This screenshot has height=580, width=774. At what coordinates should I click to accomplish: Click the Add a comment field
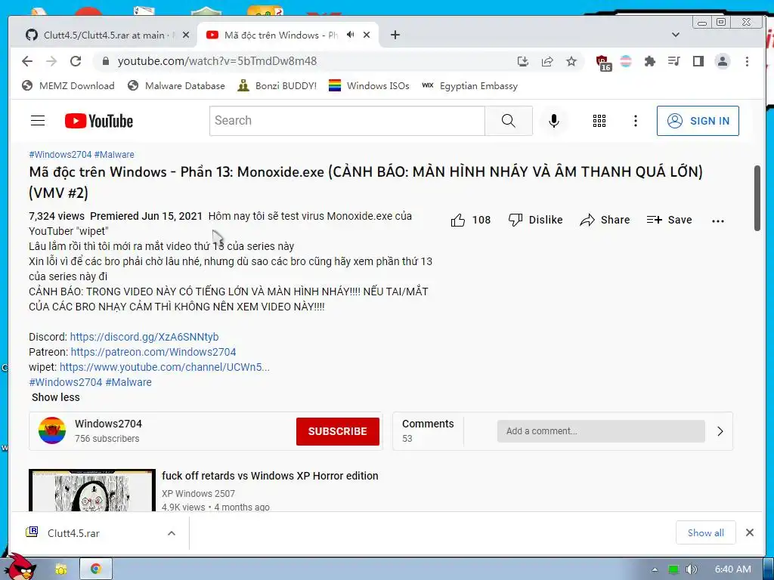pos(601,431)
